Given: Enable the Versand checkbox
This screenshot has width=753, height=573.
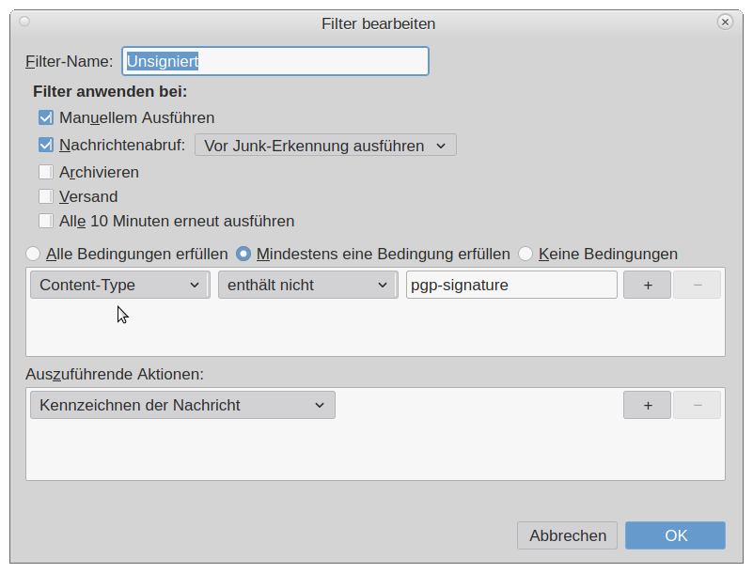Looking at the screenshot, I should [x=46, y=197].
